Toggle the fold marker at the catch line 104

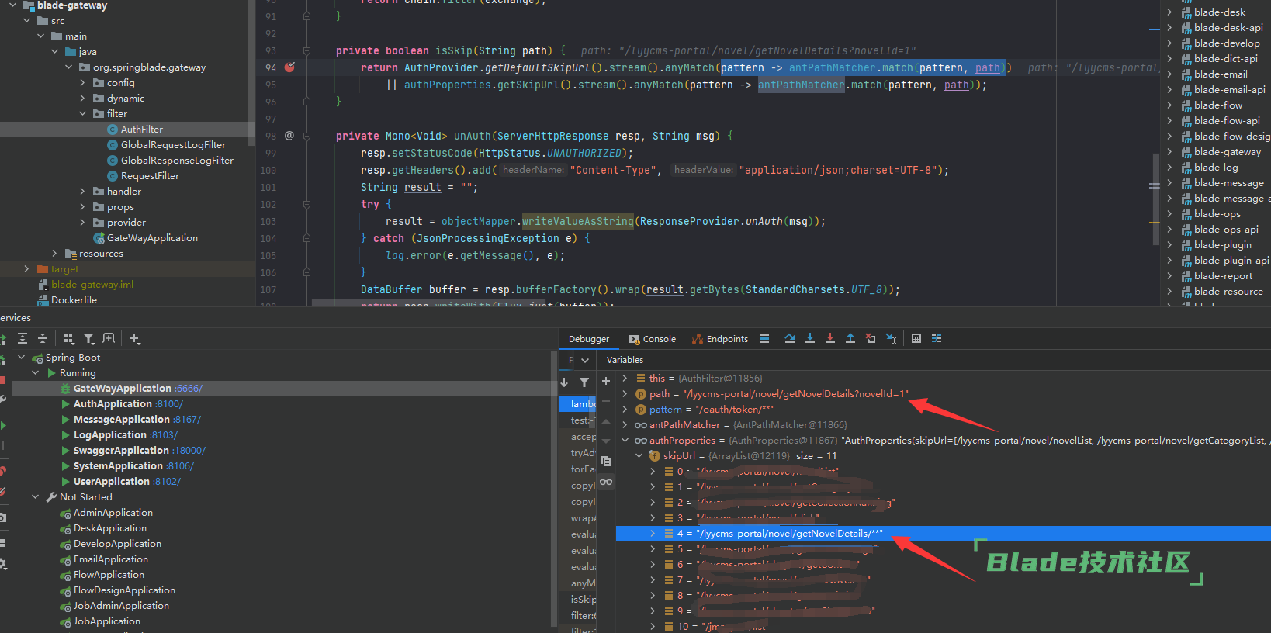(306, 238)
